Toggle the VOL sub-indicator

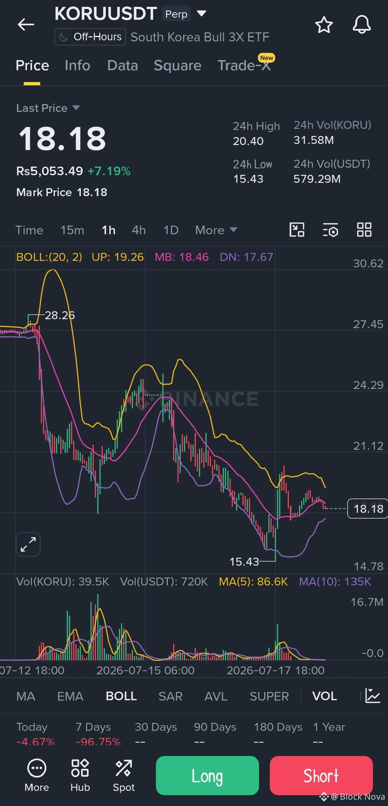click(x=324, y=696)
